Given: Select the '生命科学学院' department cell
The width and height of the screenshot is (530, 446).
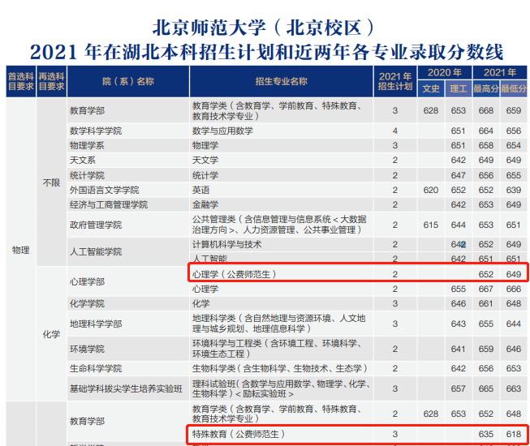Looking at the screenshot, I should pos(128,368).
